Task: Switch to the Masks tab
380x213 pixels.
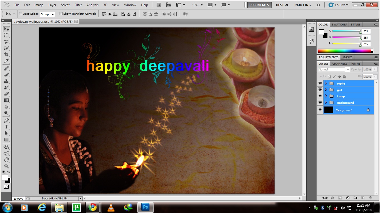Action: pyautogui.click(x=347, y=57)
